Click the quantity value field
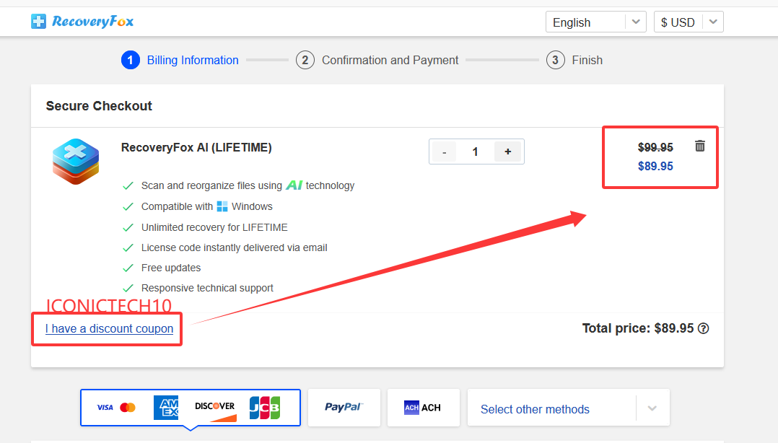Image resolution: width=778 pixels, height=443 pixels. click(475, 152)
